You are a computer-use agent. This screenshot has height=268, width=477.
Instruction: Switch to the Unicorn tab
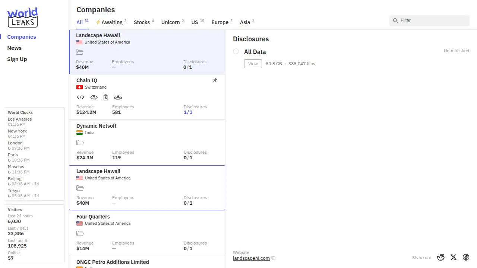[171, 22]
